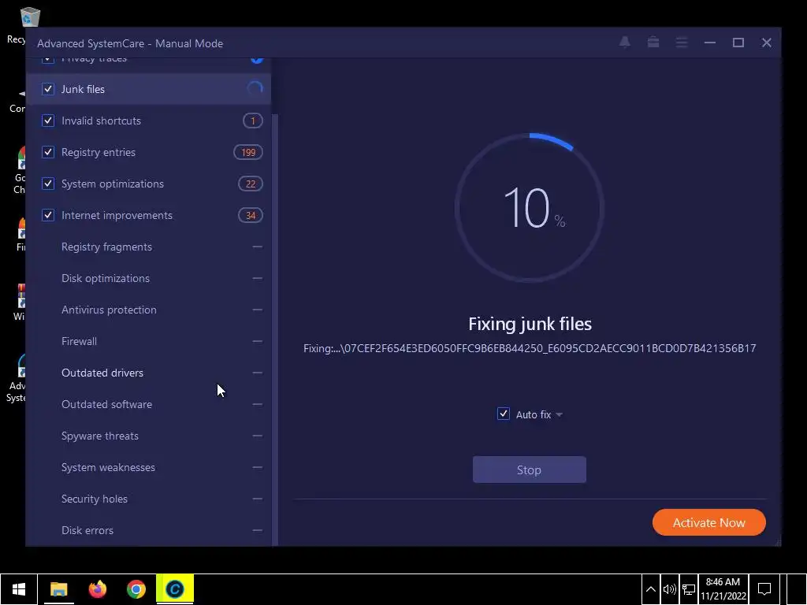Viewport: 807px width, 605px height.
Task: Open the Action Center notifications
Action: pyautogui.click(x=764, y=589)
